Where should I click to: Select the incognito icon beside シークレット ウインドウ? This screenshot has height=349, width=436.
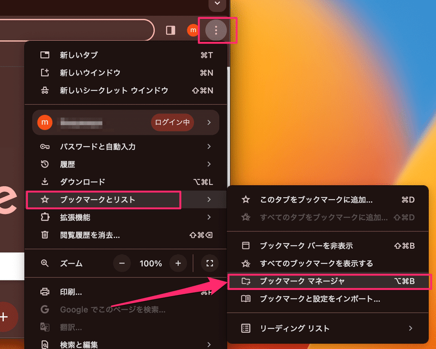45,90
